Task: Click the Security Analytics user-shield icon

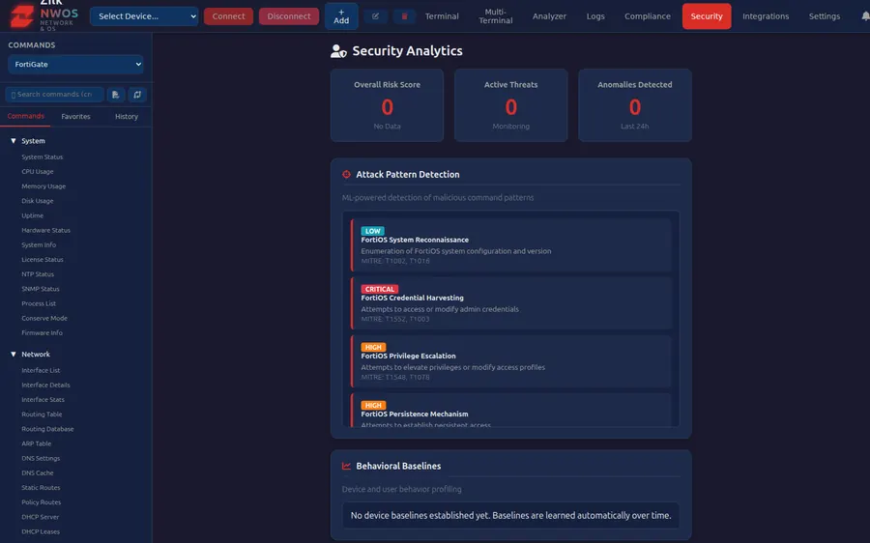Action: (338, 51)
